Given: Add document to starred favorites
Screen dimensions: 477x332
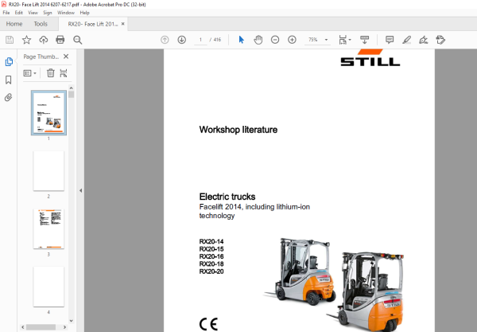Looking at the screenshot, I should 26,40.
